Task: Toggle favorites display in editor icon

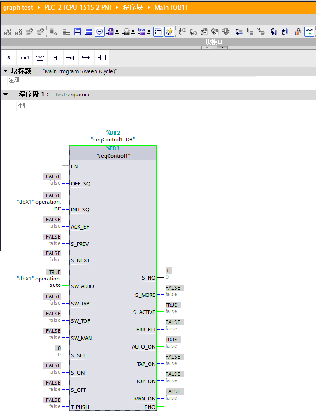Action: click(169, 32)
